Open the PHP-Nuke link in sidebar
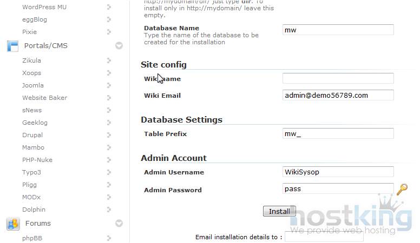Viewport: 420px width, 243px height. pyautogui.click(x=37, y=160)
